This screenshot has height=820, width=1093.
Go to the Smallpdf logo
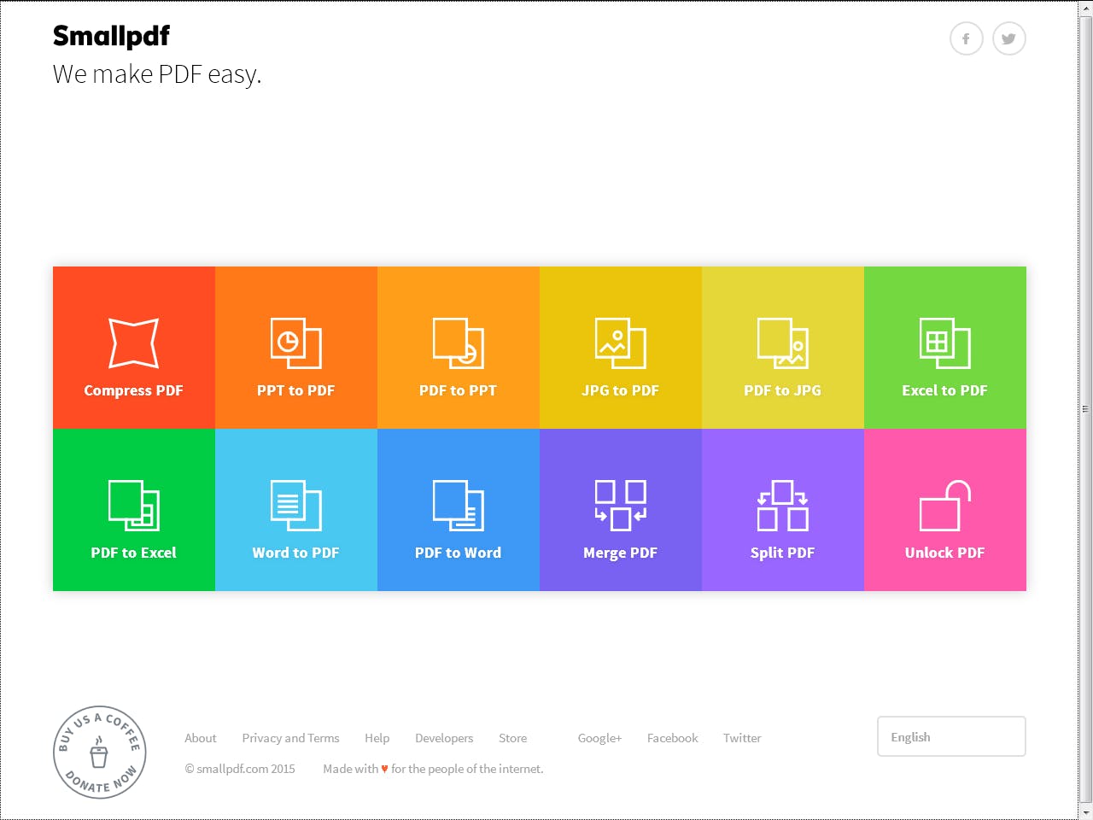pyautogui.click(x=111, y=36)
